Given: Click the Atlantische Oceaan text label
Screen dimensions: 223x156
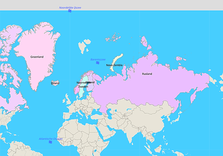Looking at the screenshot, I should [x=51, y=139].
